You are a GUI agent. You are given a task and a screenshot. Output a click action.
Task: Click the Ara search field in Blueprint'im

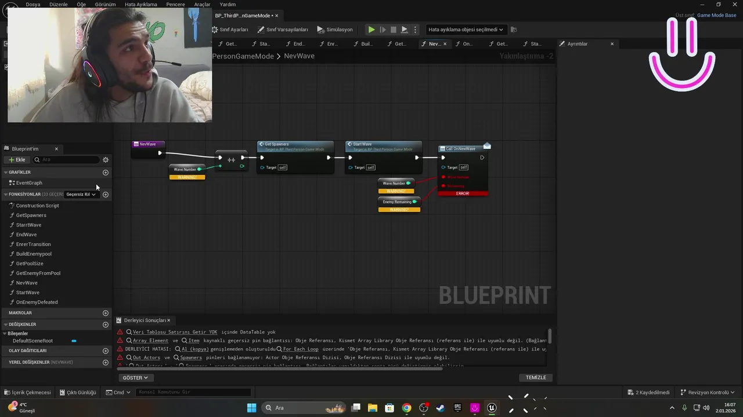point(66,160)
